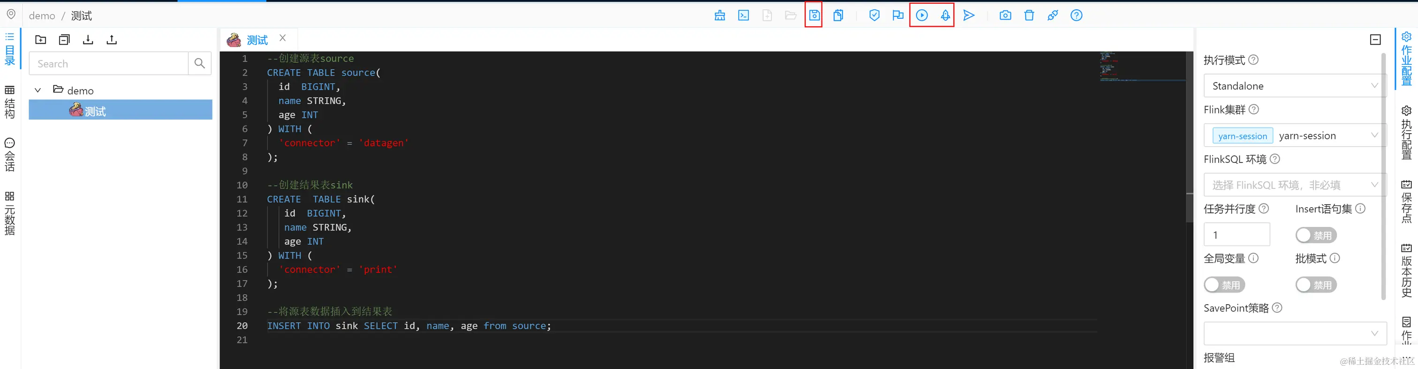Save the job with floppy disk icon
Image resolution: width=1418 pixels, height=369 pixels.
tap(814, 15)
